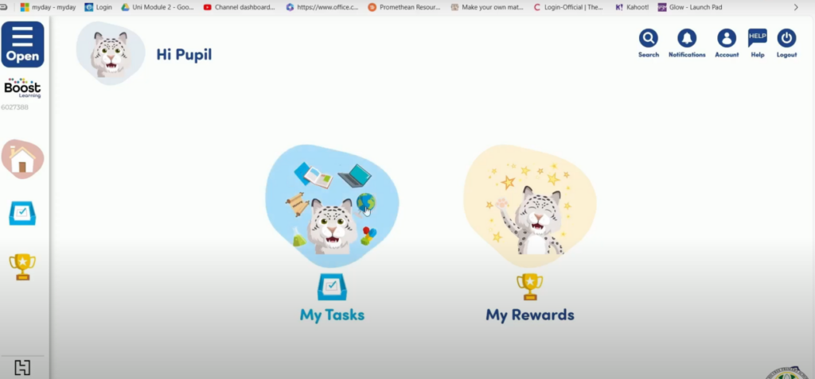The image size is (815, 379).
Task: Click the Help speech bubble icon
Action: pyautogui.click(x=758, y=38)
